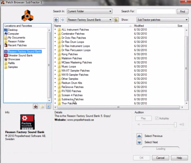Screen dimensions: 191x163
Task: Select NN-XT Sampler Patches folder
Action: click(75, 71)
